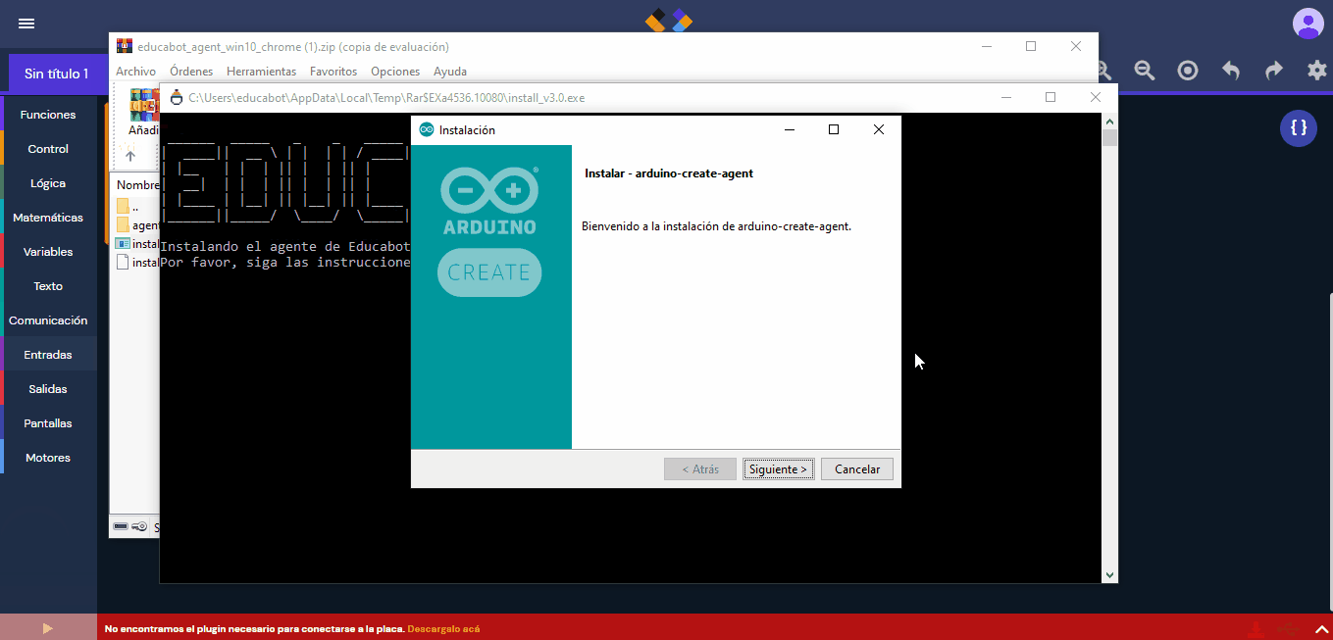Expand the Entradas block category

[48, 355]
